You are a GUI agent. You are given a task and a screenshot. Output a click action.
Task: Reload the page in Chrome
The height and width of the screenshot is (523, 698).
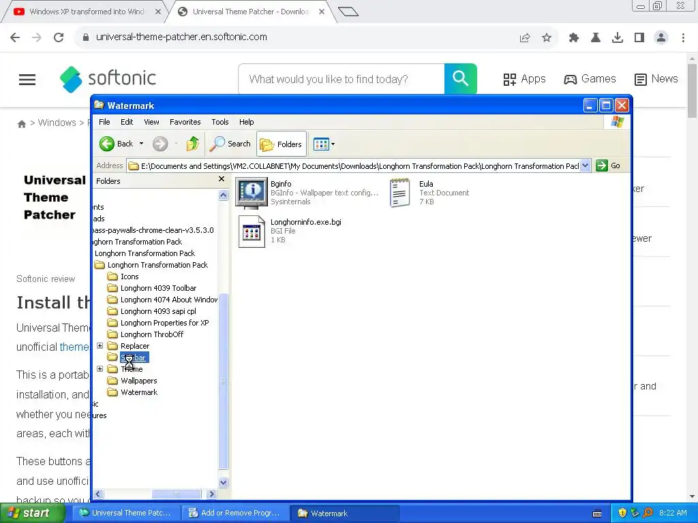[59, 37]
